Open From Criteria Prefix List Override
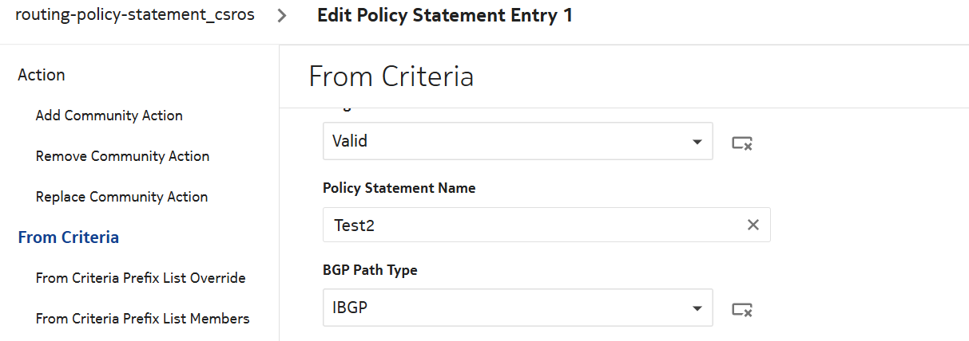Image resolution: width=969 pixels, height=341 pixels. point(141,278)
